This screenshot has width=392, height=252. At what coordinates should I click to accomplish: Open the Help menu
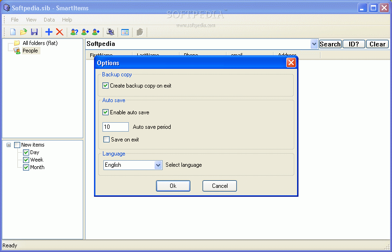(67, 20)
